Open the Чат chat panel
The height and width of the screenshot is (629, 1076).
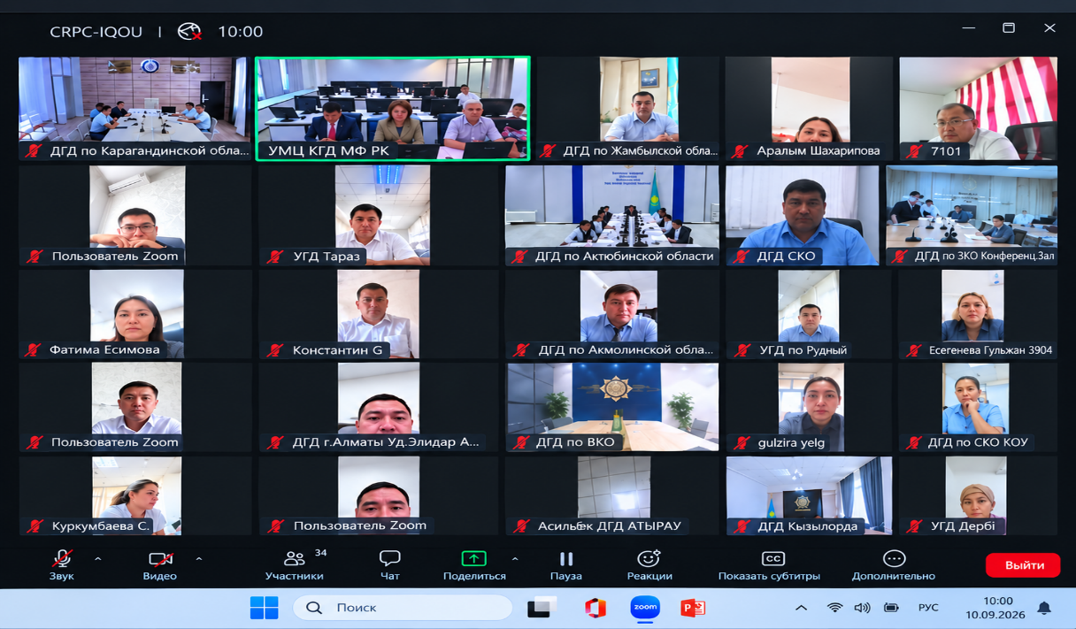click(x=389, y=565)
